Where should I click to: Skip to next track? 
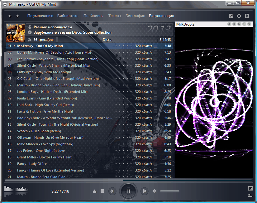tap(145, 191)
